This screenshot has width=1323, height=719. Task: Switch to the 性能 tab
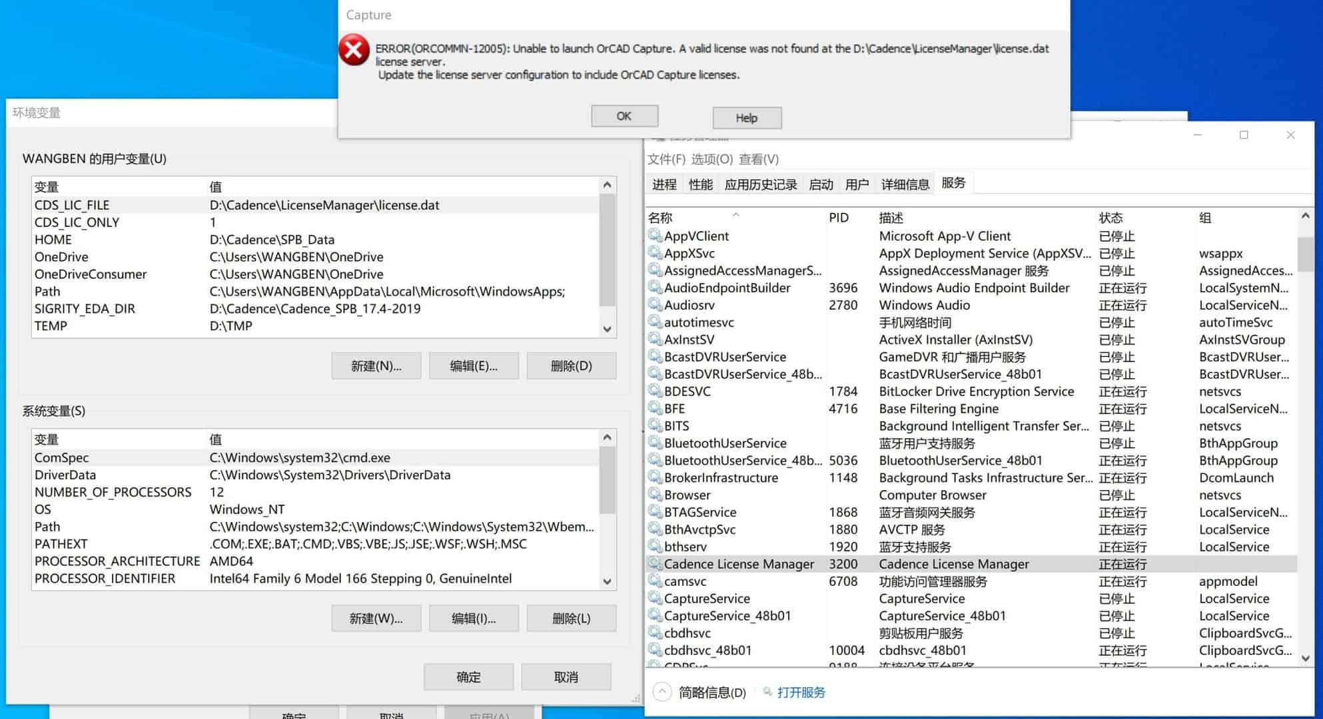click(x=701, y=184)
